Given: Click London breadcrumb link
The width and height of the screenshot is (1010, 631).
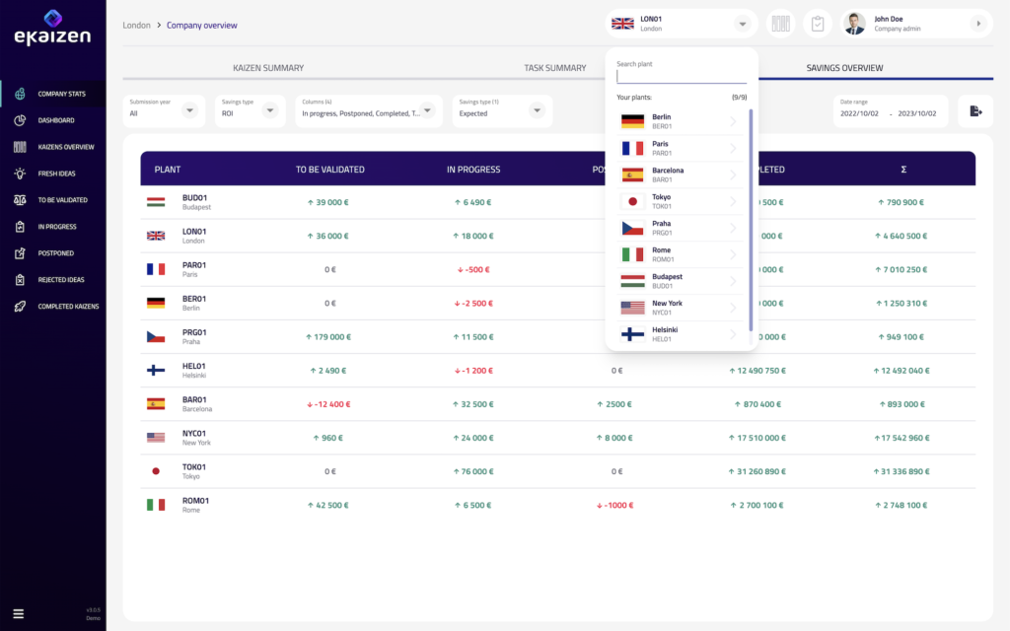Looking at the screenshot, I should [136, 25].
